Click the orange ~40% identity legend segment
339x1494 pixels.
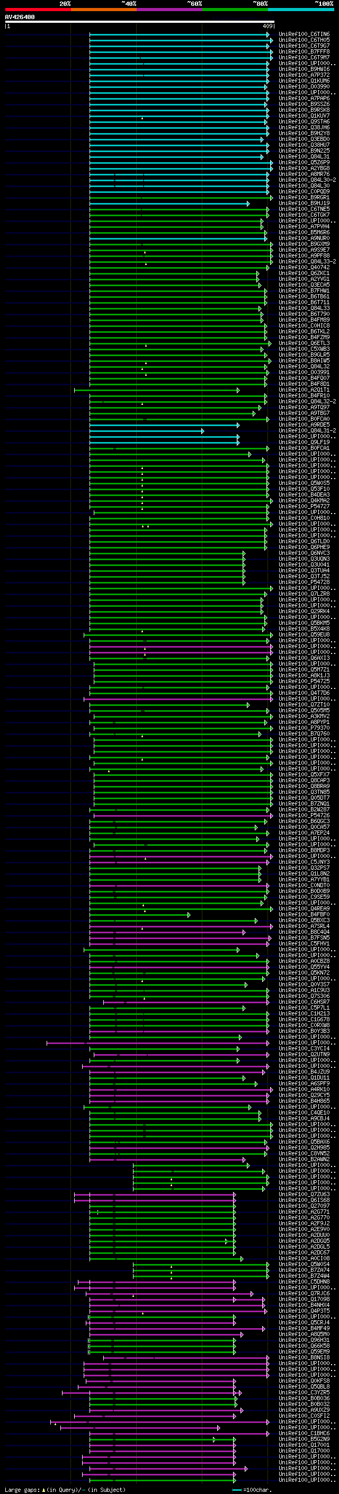click(x=103, y=10)
